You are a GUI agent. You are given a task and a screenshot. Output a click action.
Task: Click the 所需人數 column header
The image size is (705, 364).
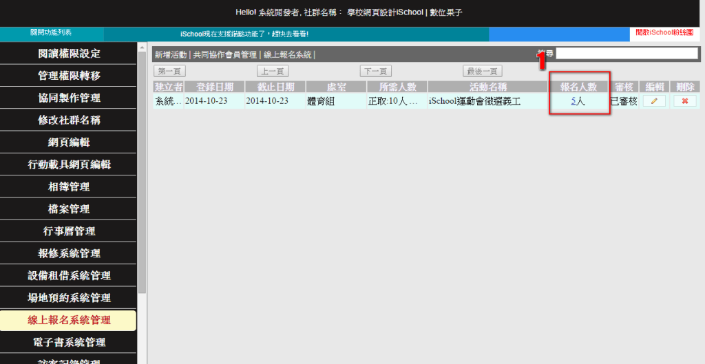click(397, 87)
